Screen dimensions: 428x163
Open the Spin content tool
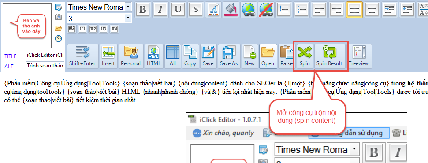tap(305, 56)
